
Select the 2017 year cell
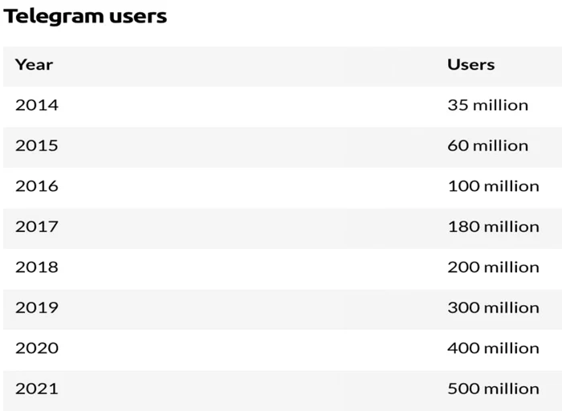[x=37, y=226]
